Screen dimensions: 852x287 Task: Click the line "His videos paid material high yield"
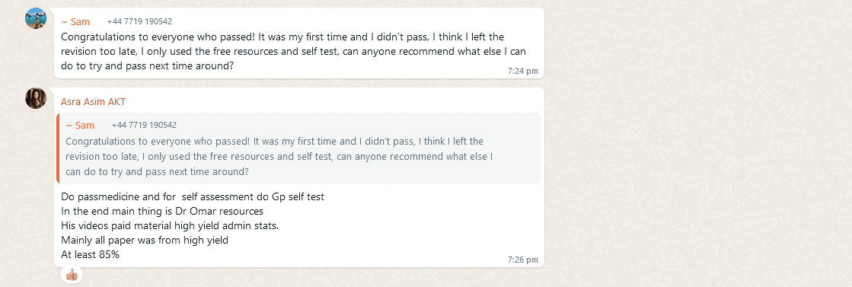[170, 225]
